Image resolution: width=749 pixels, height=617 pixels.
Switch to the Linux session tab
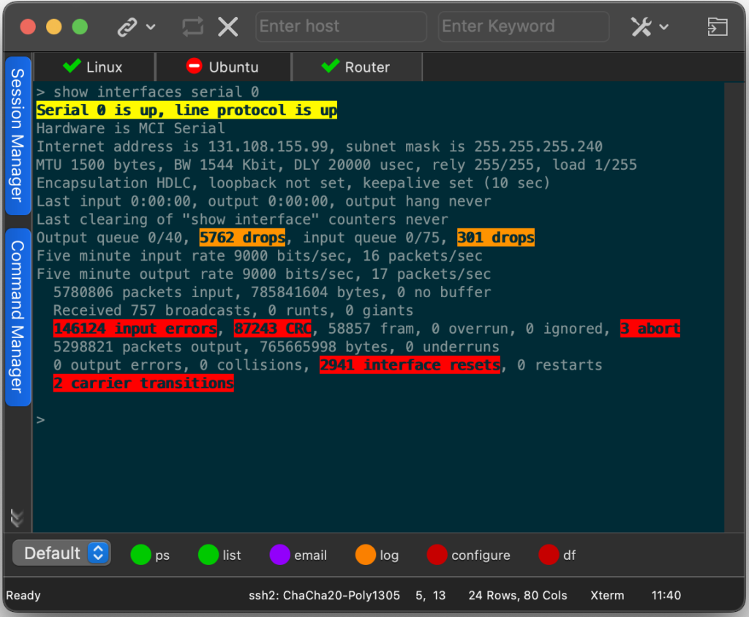click(x=94, y=67)
